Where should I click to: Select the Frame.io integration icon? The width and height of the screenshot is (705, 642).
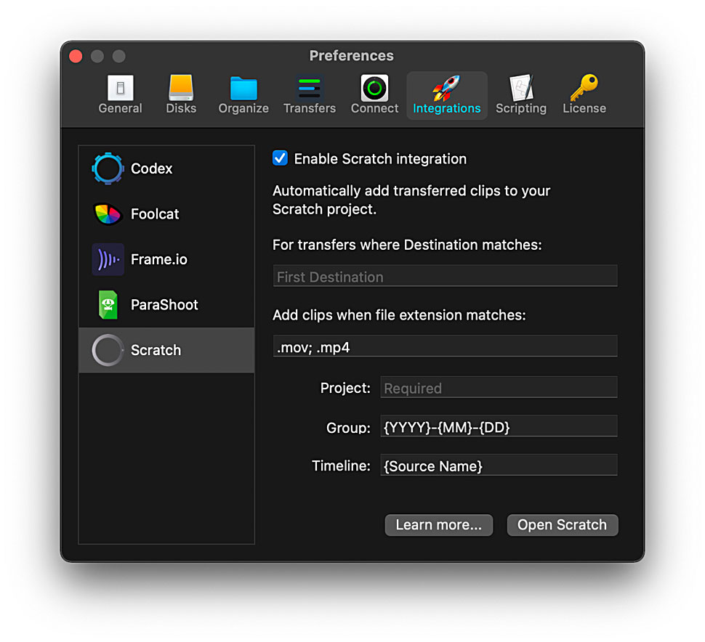pyautogui.click(x=108, y=259)
